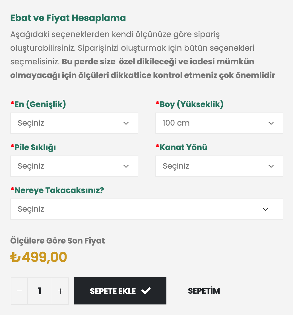The width and height of the screenshot is (293, 315).
Task: Click the checkmark icon inside SEPETE EKLE
Action: pyautogui.click(x=146, y=291)
